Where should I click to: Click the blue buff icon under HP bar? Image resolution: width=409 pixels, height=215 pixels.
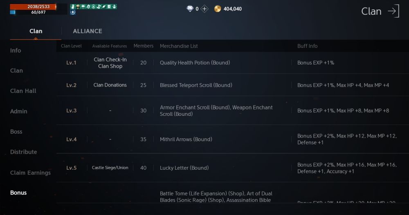(x=73, y=12)
